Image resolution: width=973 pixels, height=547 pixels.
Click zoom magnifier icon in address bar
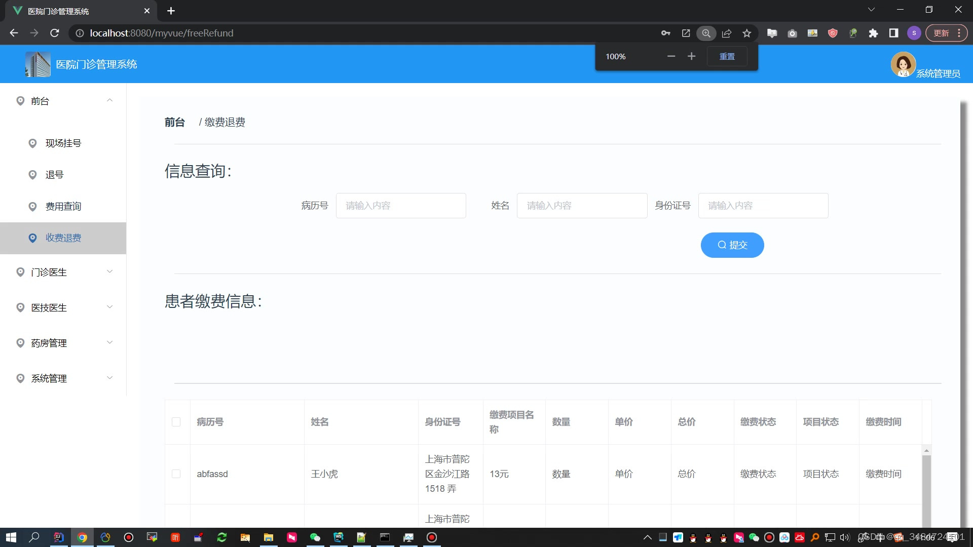coord(706,33)
